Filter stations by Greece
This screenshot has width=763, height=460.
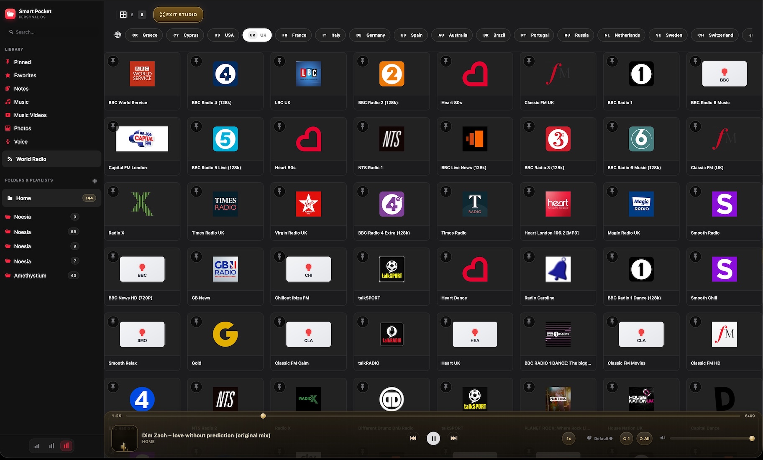pyautogui.click(x=145, y=35)
